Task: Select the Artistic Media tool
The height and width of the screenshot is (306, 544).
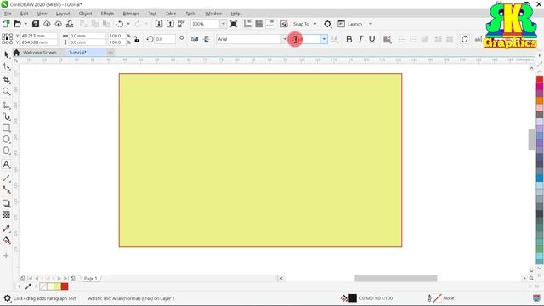Action: 6,116
